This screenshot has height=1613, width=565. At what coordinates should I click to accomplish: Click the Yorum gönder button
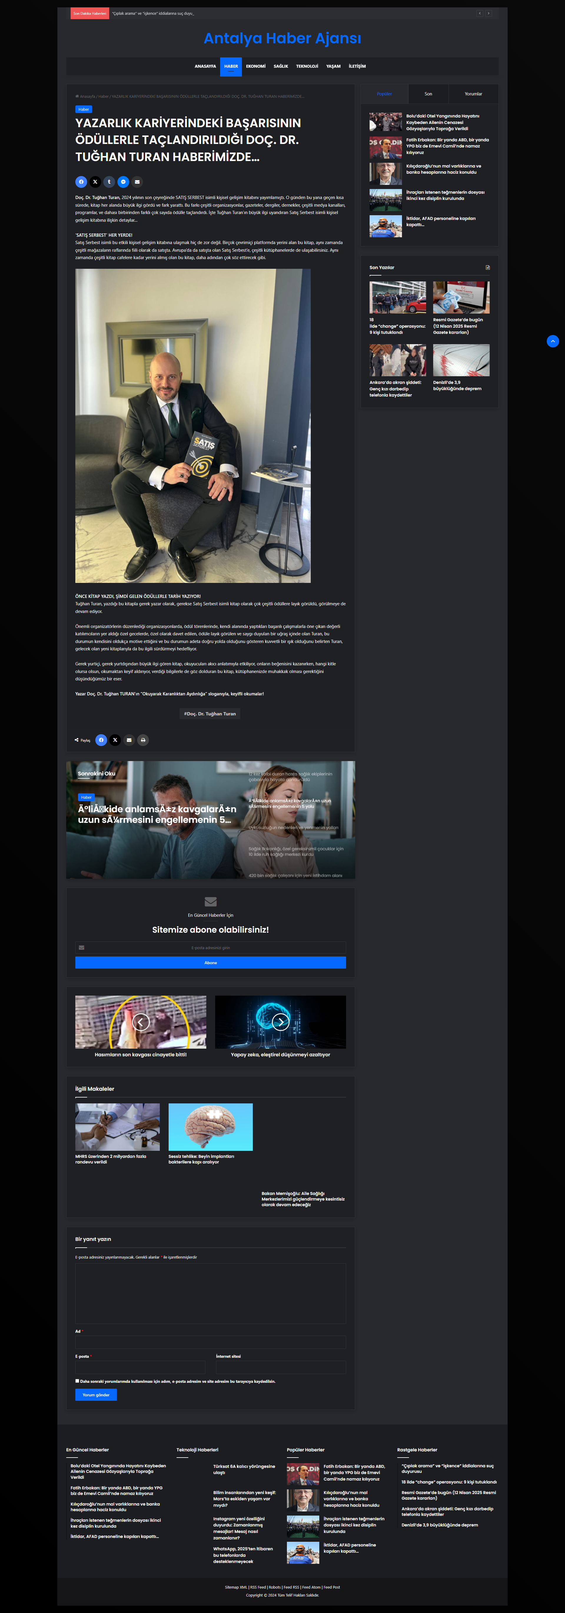click(96, 1395)
